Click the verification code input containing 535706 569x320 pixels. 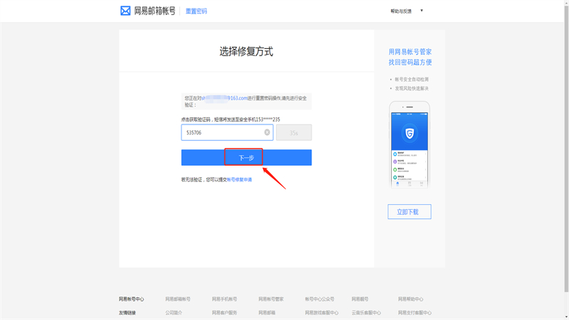pyautogui.click(x=227, y=132)
